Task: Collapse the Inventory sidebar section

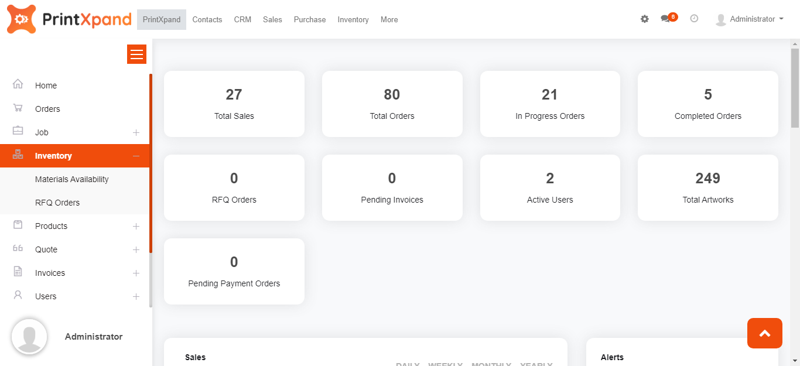Action: [136, 156]
